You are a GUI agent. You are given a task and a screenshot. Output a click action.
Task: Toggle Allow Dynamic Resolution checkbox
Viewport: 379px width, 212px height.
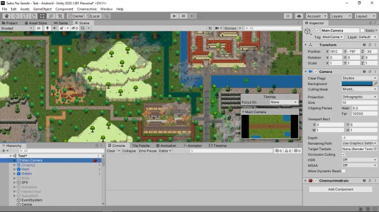tap(343, 171)
